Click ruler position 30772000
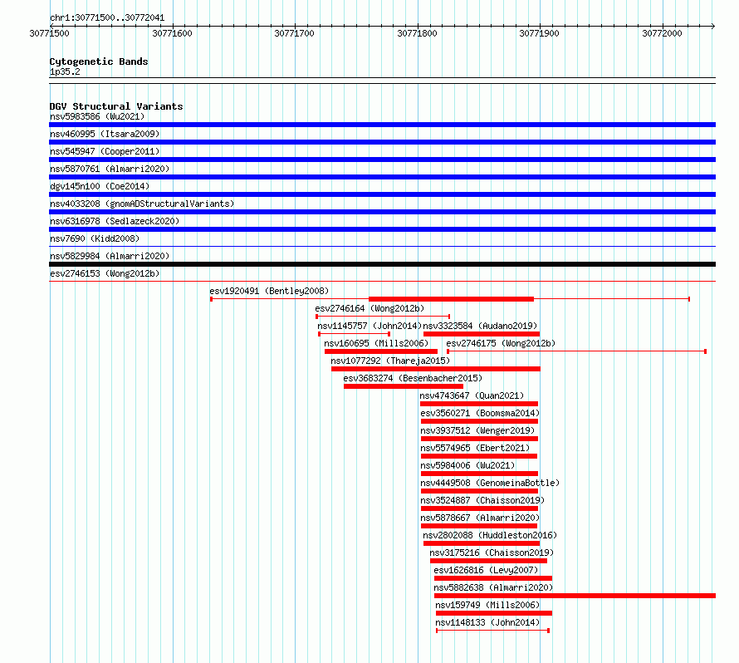Viewport: 739px width, 663px height. click(x=662, y=33)
